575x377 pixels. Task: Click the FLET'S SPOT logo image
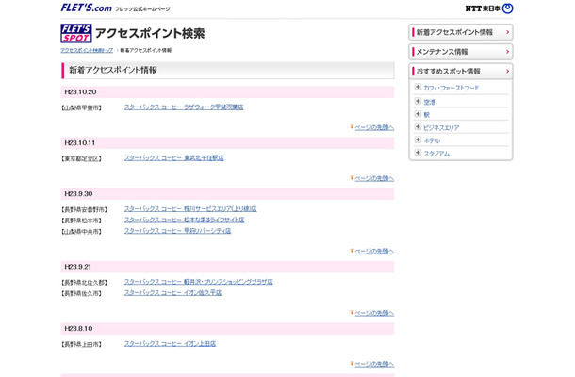(x=76, y=33)
